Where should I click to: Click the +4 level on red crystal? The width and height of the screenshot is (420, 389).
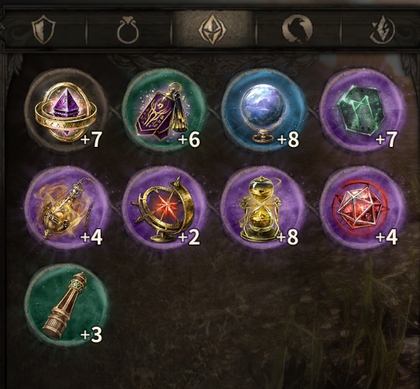pos(387,238)
